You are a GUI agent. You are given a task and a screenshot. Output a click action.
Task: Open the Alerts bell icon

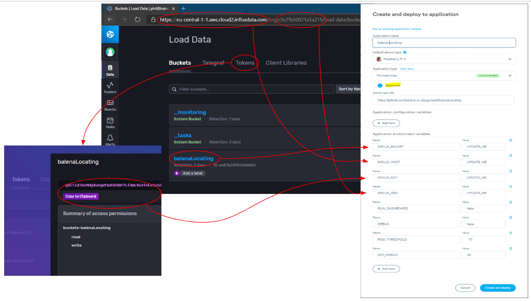click(x=110, y=138)
